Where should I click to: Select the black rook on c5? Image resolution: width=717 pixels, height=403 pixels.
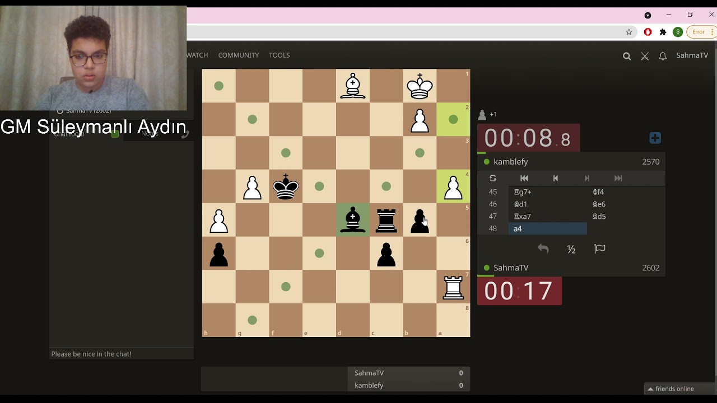[x=387, y=220]
